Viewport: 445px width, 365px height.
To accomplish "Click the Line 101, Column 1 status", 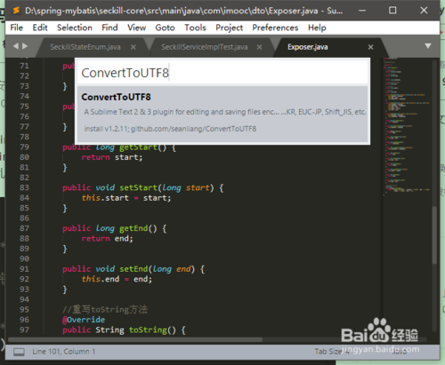I will (64, 352).
